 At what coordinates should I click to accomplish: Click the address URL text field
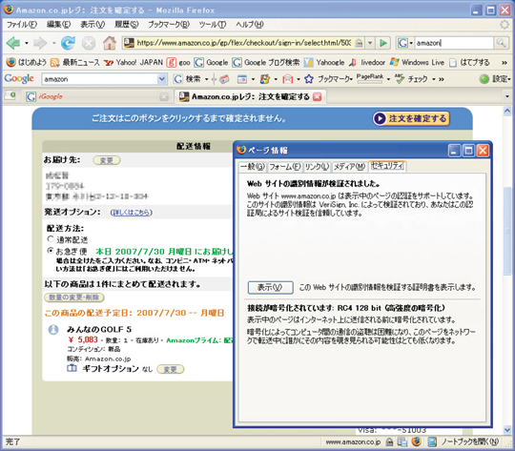[x=243, y=43]
